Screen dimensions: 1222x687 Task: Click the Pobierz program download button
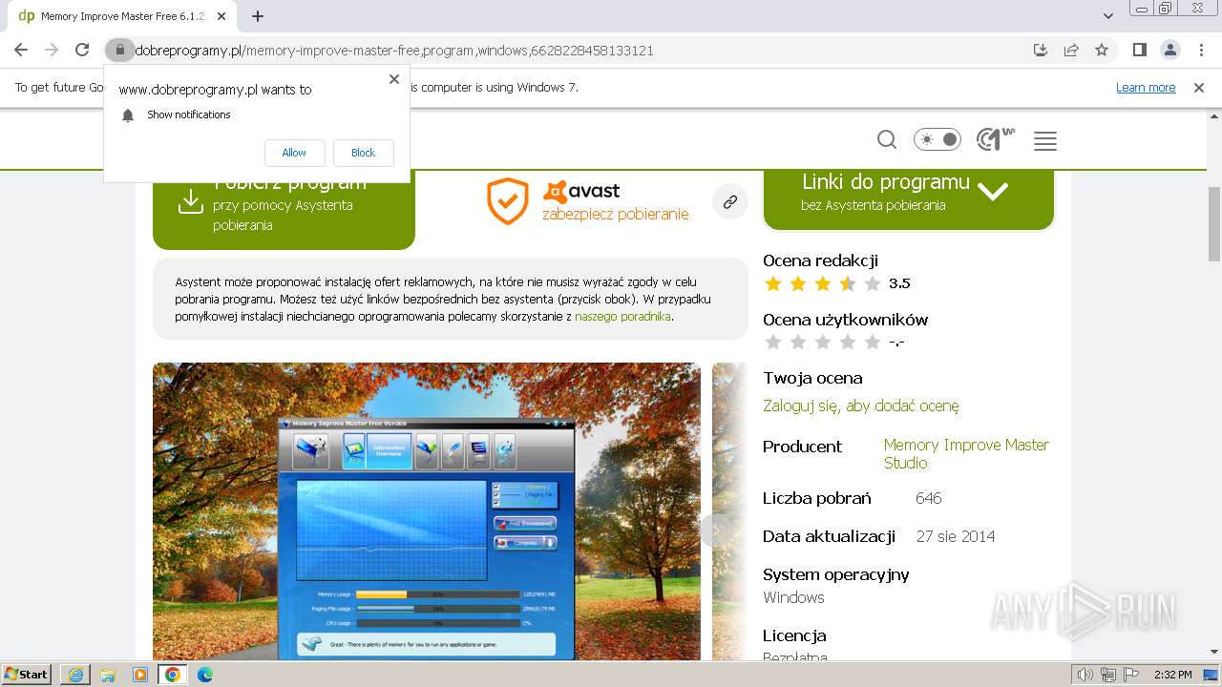click(x=284, y=209)
